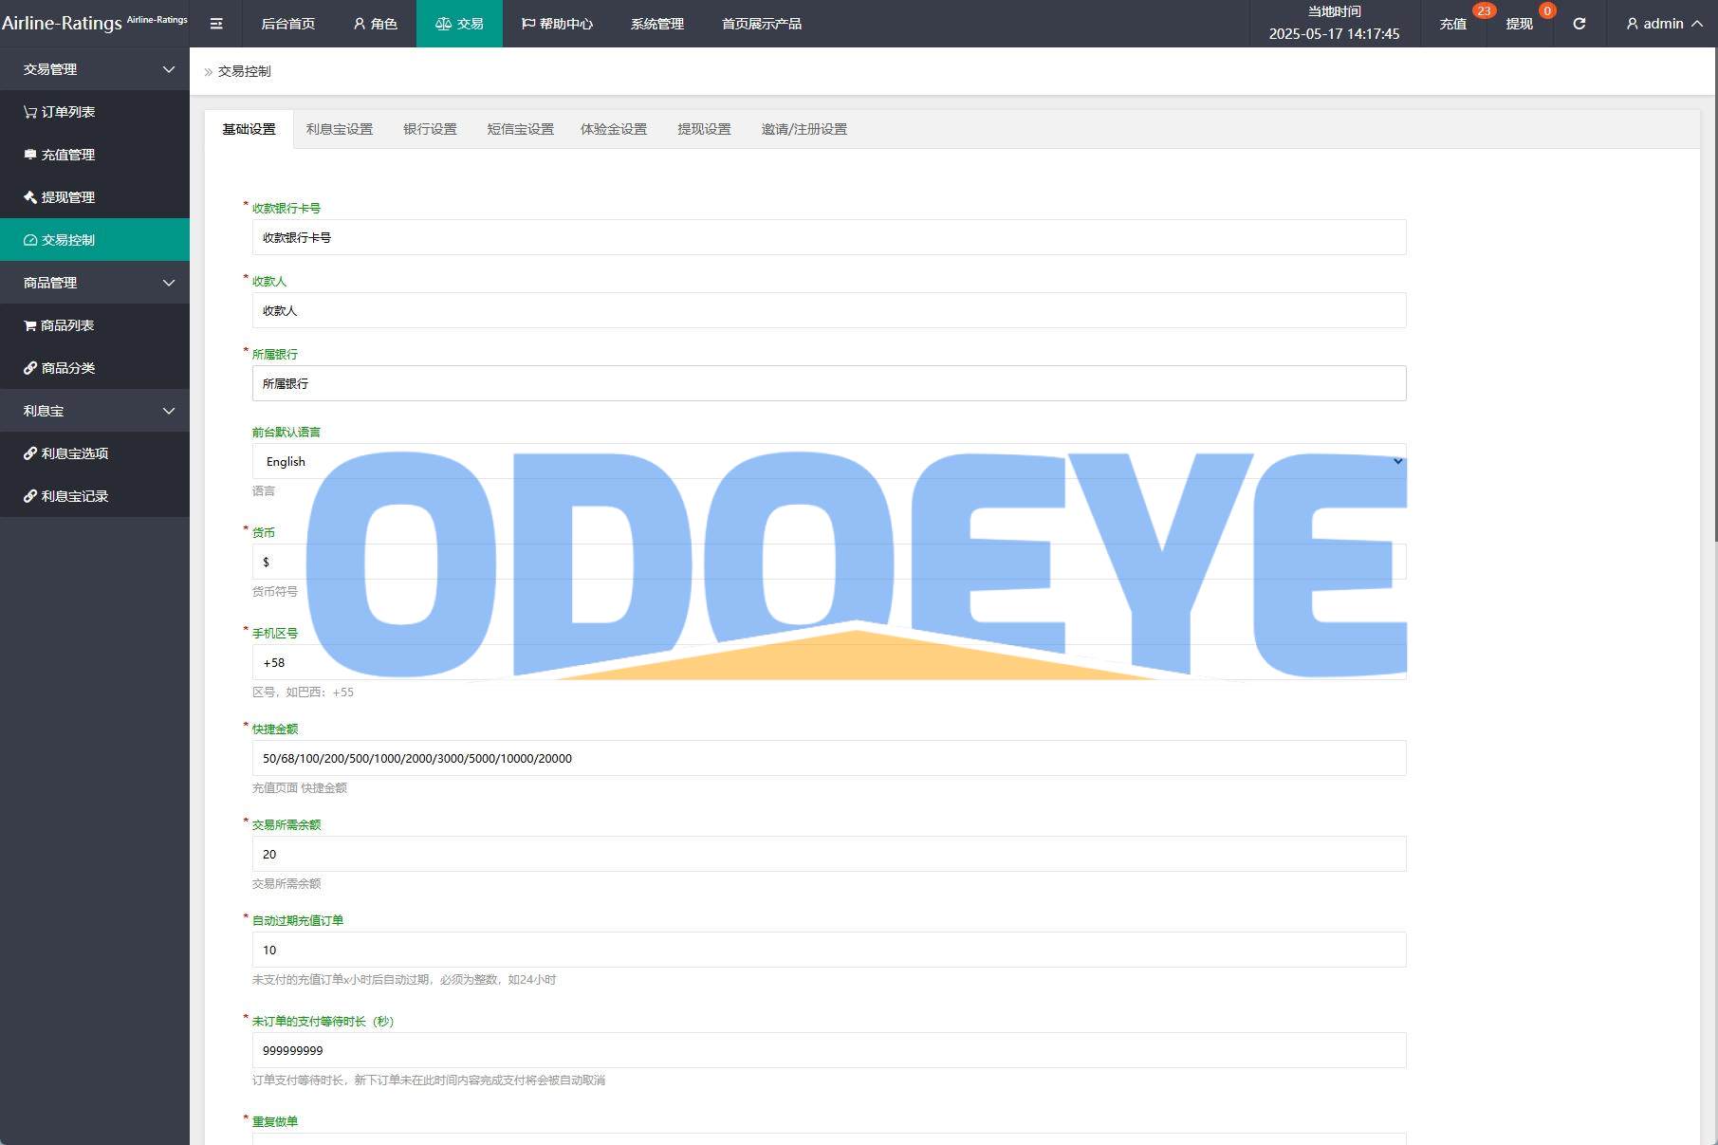Focus the 货币 symbol input field
This screenshot has width=1718, height=1145.
pyautogui.click(x=828, y=562)
